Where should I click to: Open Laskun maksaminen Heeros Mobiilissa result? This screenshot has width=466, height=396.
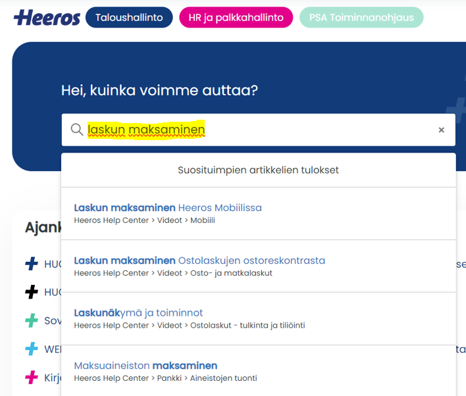(168, 208)
